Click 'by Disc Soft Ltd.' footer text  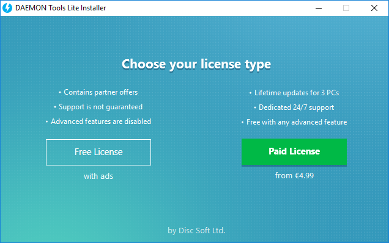[x=196, y=231]
